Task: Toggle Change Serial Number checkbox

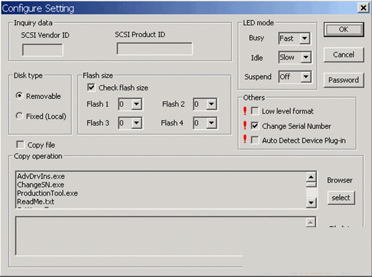Action: tap(255, 125)
